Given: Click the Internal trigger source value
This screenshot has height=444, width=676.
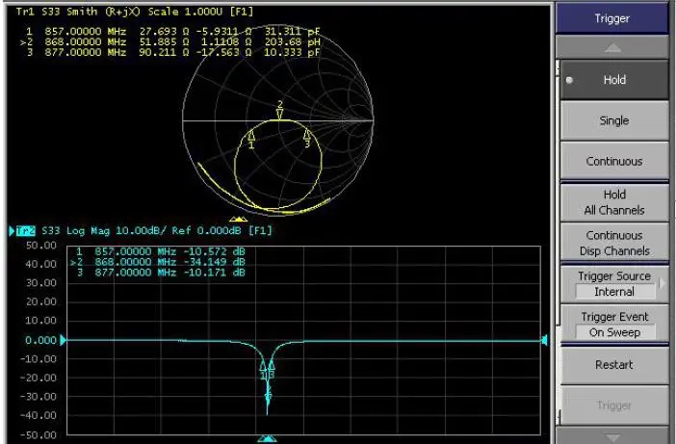Looking at the screenshot, I should click(x=614, y=292).
